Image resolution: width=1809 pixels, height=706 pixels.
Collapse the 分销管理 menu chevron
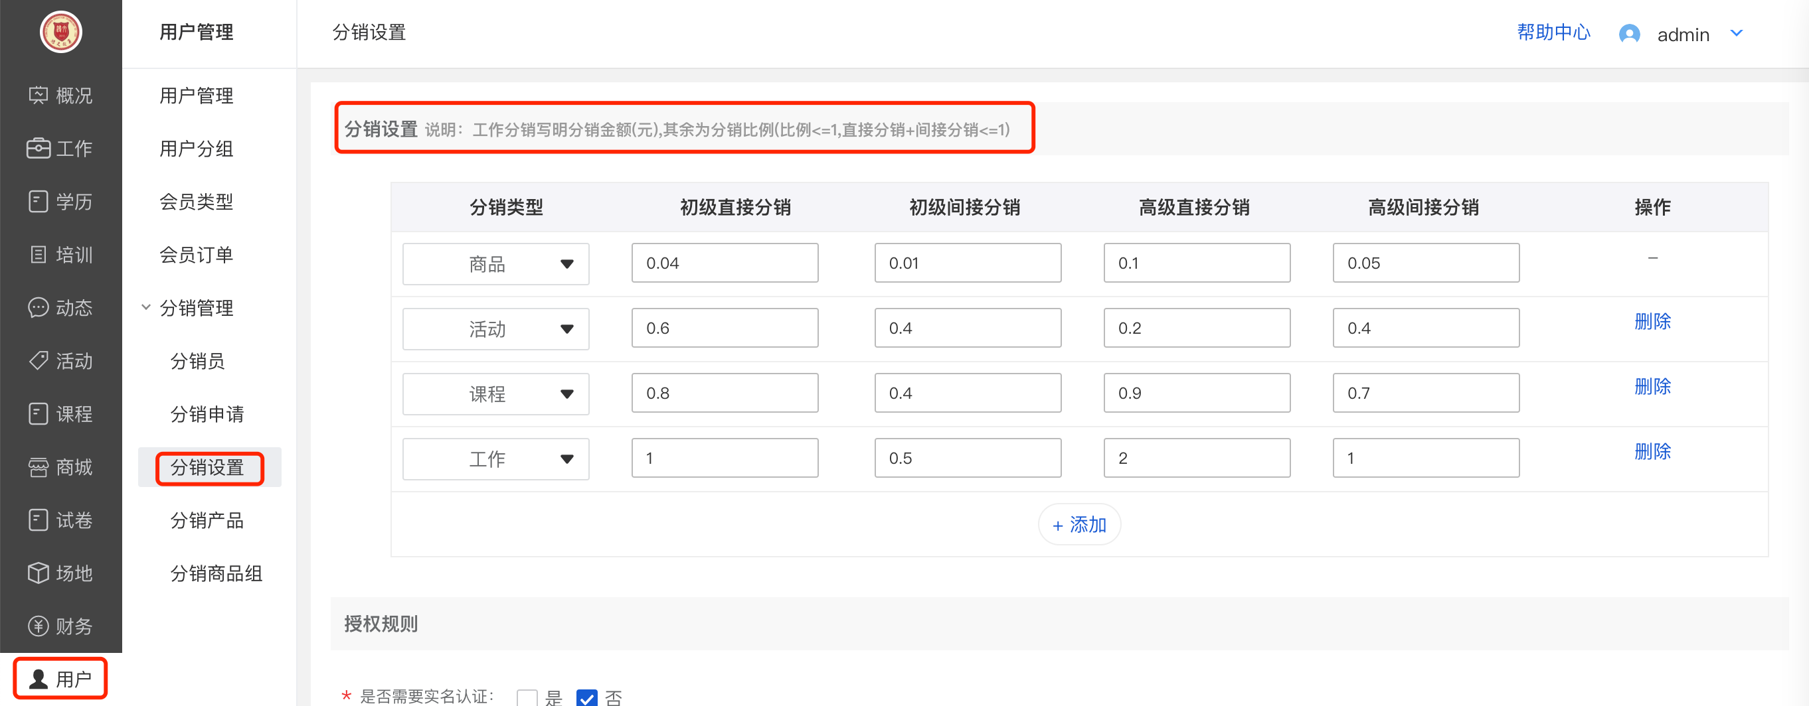tap(146, 307)
